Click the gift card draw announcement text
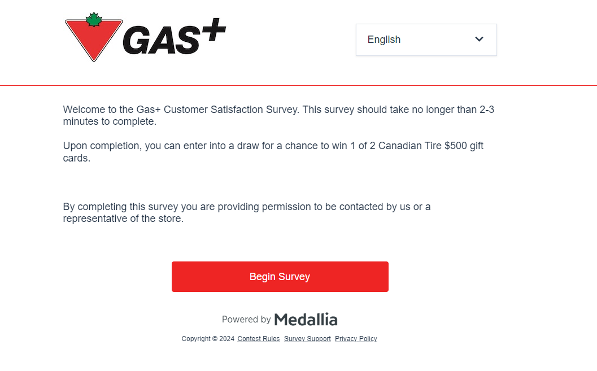 (273, 151)
